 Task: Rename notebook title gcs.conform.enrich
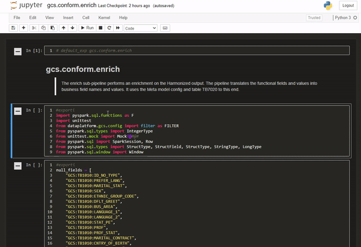[x=72, y=5]
